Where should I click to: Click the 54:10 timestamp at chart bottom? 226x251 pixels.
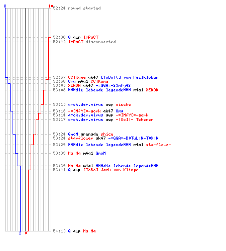(x=59, y=231)
